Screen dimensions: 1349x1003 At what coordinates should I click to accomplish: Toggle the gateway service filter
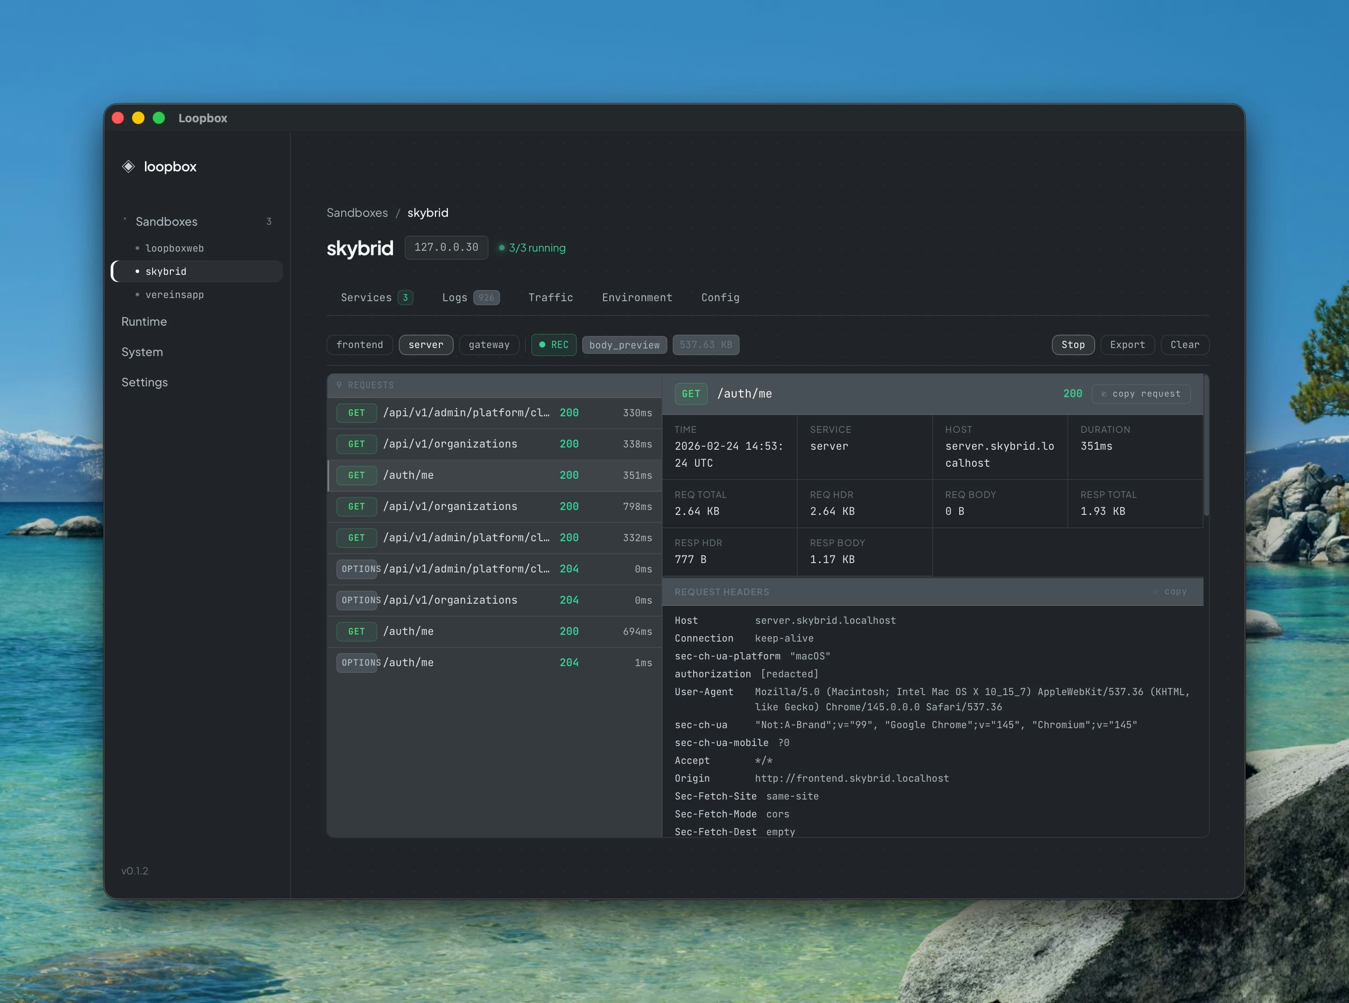coord(489,344)
